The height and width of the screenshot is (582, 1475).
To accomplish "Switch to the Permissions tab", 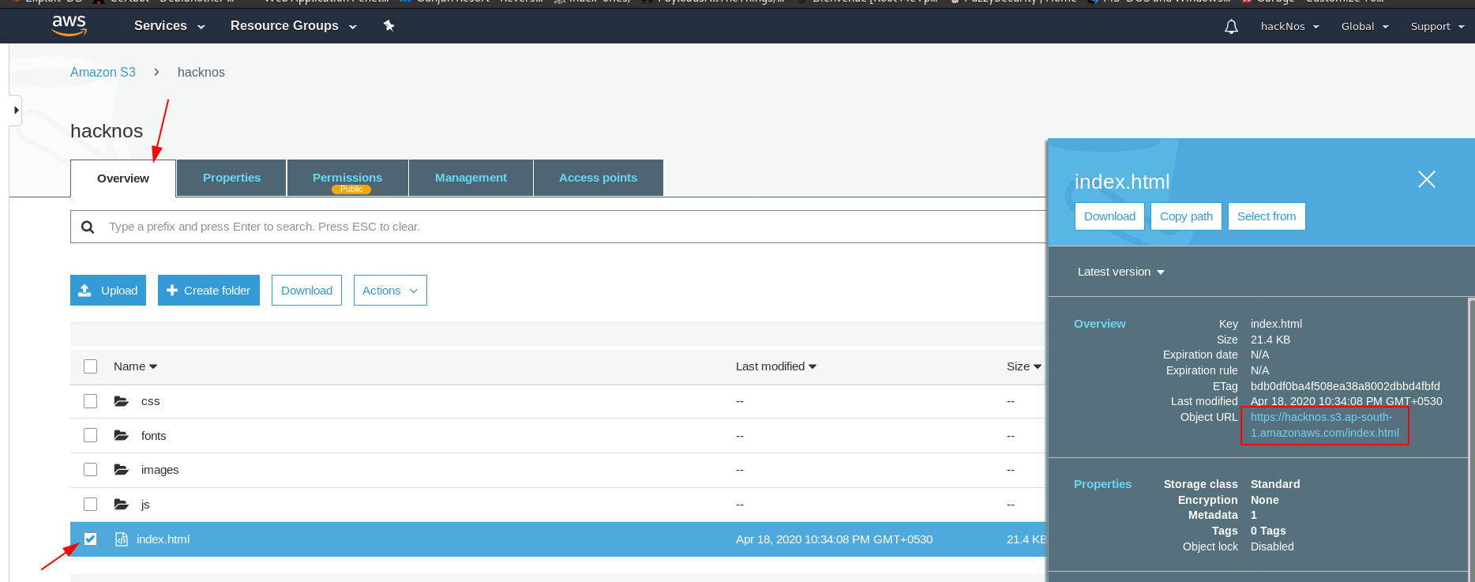I will click(347, 178).
